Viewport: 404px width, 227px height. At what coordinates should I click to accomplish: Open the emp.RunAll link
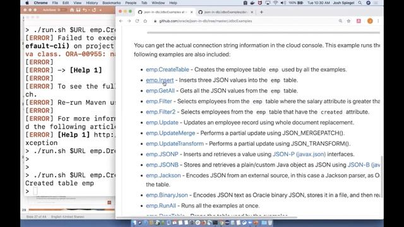tap(161, 206)
